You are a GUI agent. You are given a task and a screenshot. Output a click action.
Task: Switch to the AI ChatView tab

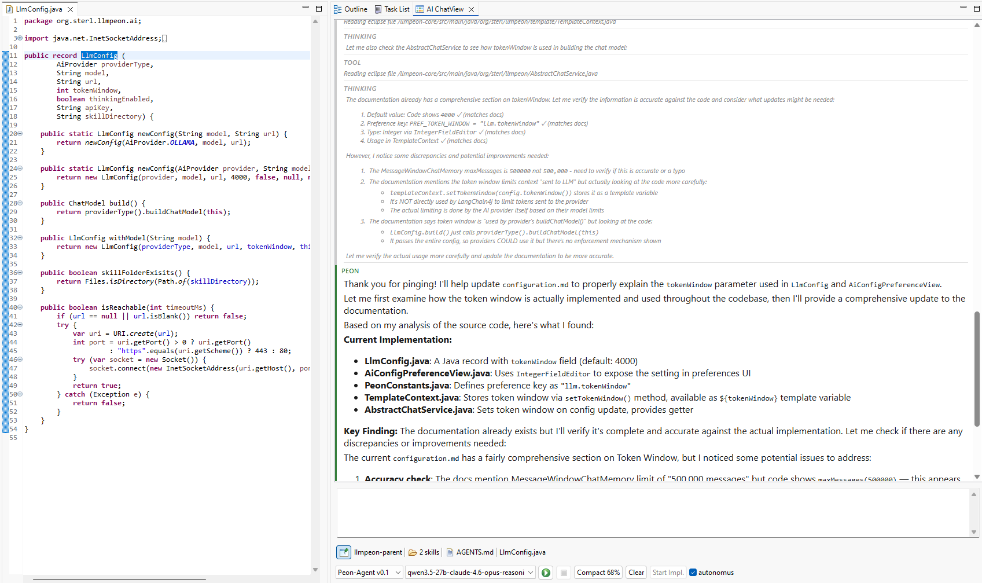(444, 9)
